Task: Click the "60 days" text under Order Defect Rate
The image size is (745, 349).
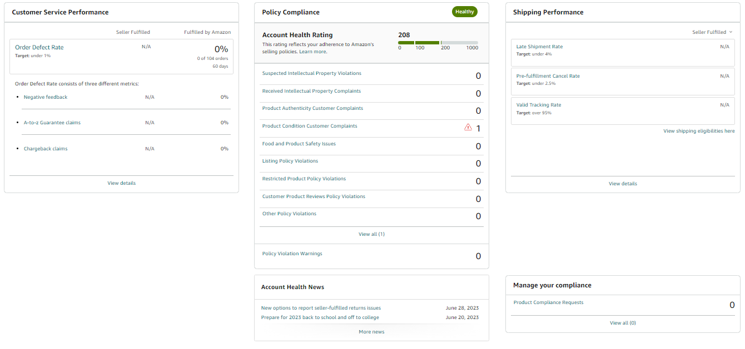Action: pyautogui.click(x=220, y=66)
